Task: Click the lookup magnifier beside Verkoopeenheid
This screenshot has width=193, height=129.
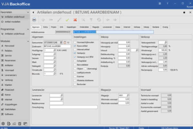Action: [165, 42]
